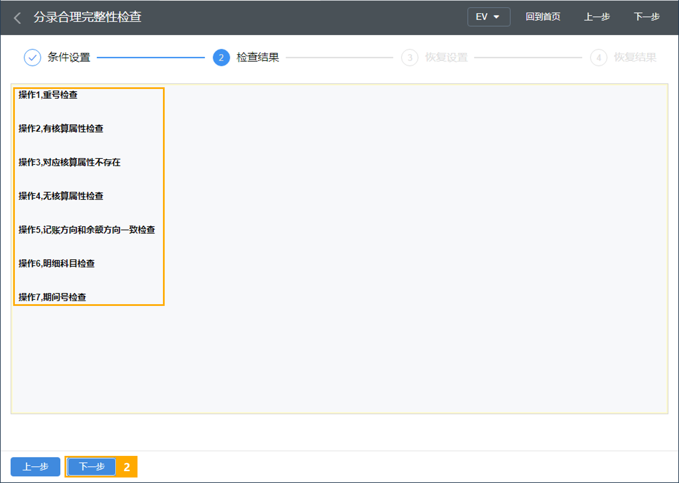Select step 2 检查结果 indicator

coord(221,58)
